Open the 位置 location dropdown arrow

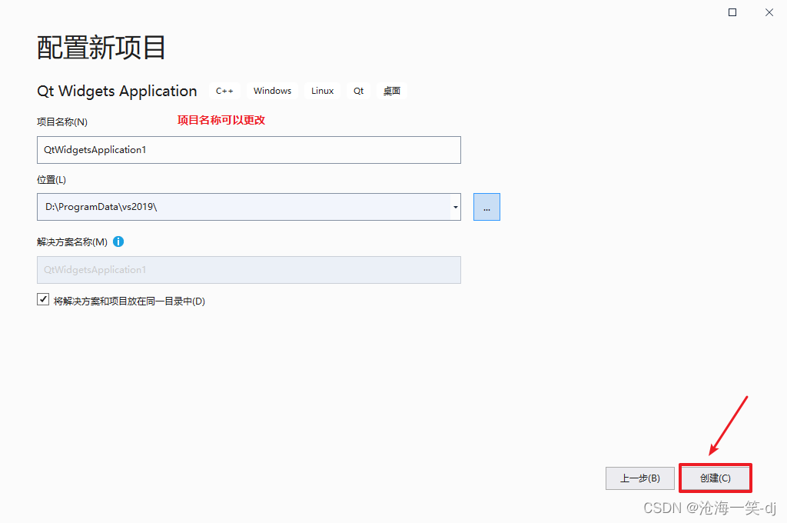[455, 207]
